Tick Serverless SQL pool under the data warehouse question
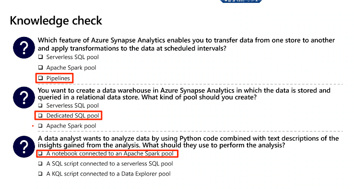The width and height of the screenshot is (354, 189). point(40,106)
